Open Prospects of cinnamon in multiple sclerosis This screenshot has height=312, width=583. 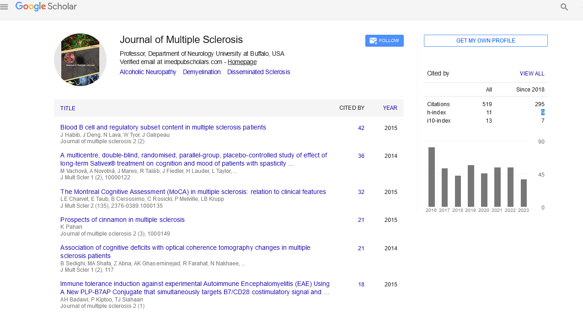pyautogui.click(x=122, y=220)
